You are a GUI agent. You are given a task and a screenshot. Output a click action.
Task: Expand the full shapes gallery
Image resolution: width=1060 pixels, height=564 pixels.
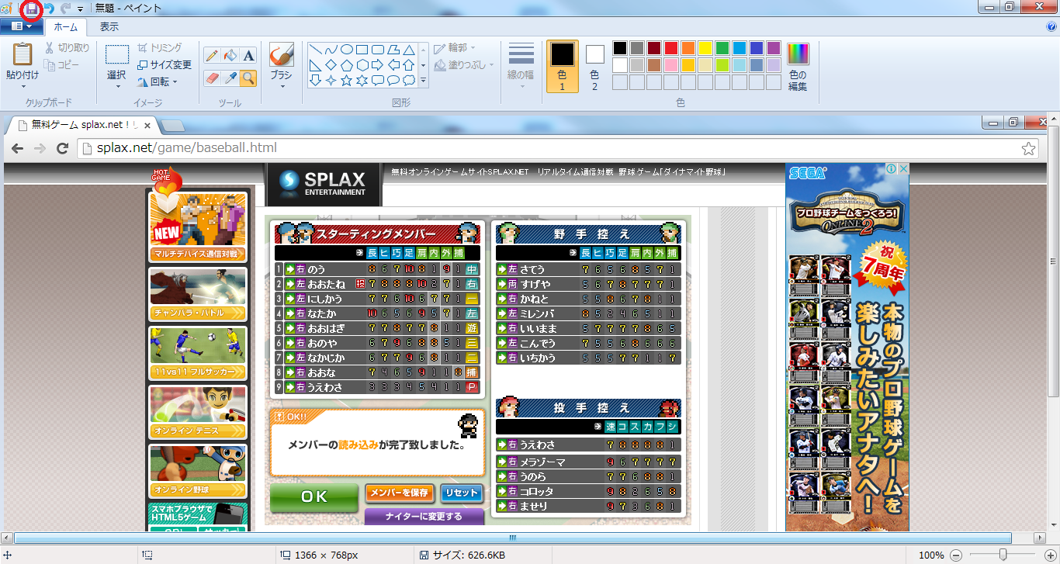423,80
